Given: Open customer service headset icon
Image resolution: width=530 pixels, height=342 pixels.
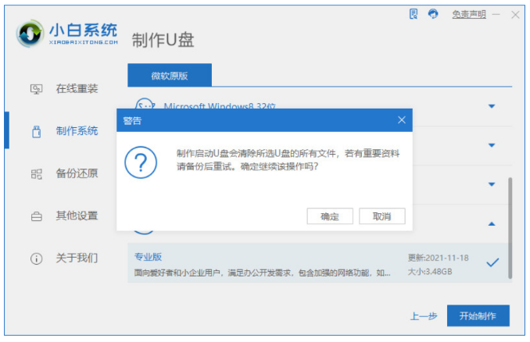Looking at the screenshot, I should tap(433, 14).
